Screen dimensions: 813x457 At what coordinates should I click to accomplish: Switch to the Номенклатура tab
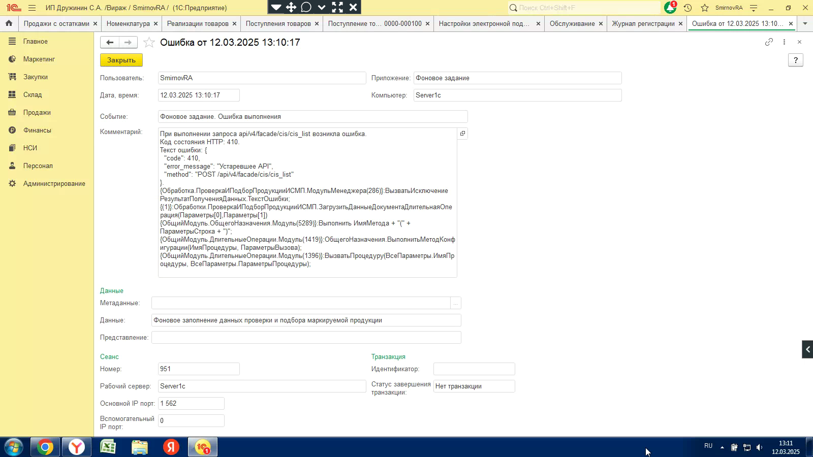[128, 23]
